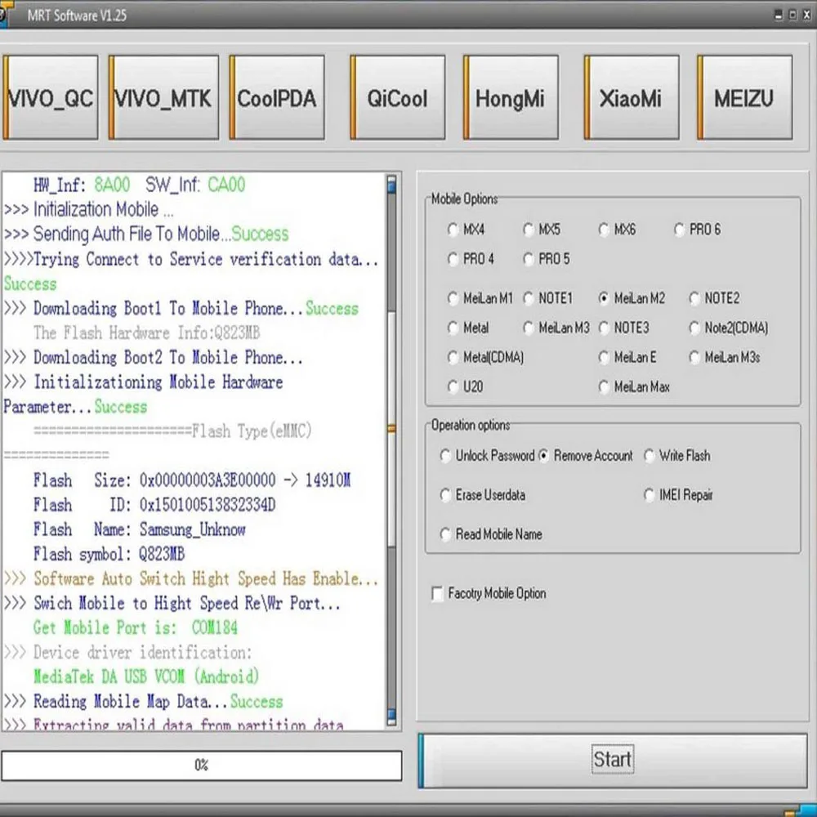Click 'Device driver identification:' log line
The image size is (817, 817).
[x=127, y=652]
